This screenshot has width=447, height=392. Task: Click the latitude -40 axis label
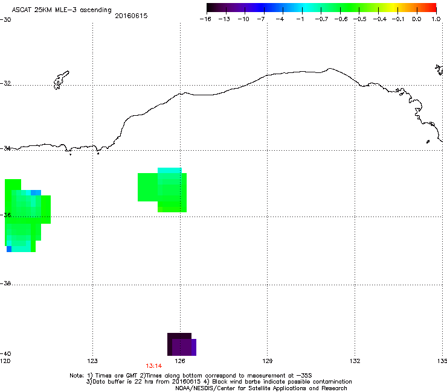point(5,353)
